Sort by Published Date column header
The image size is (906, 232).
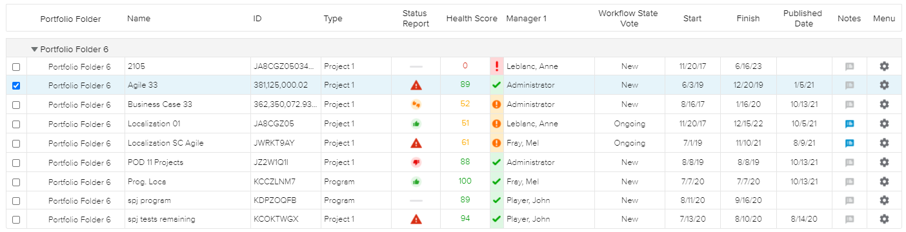pos(802,18)
